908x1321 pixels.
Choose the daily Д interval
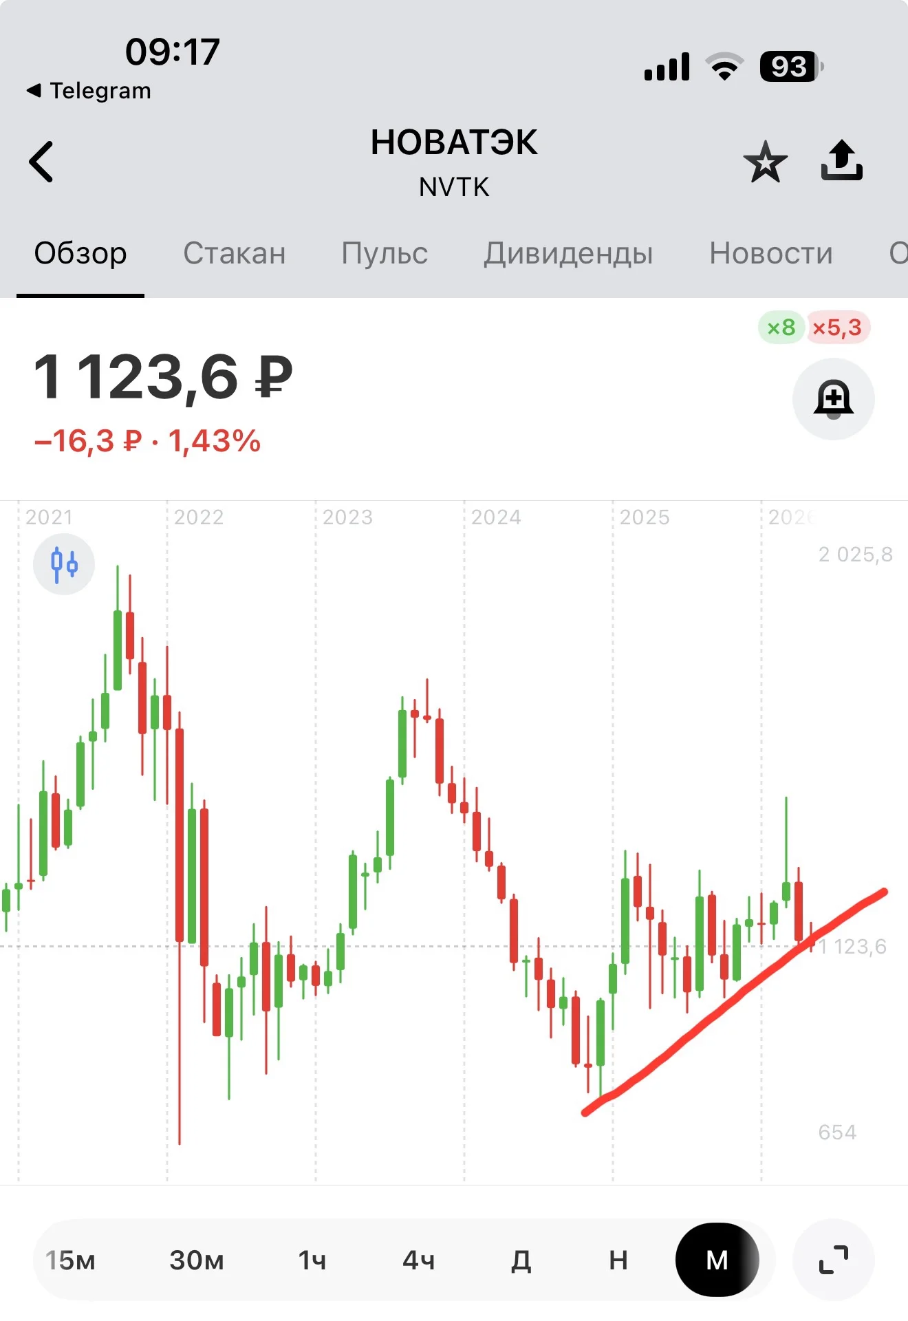point(521,1260)
